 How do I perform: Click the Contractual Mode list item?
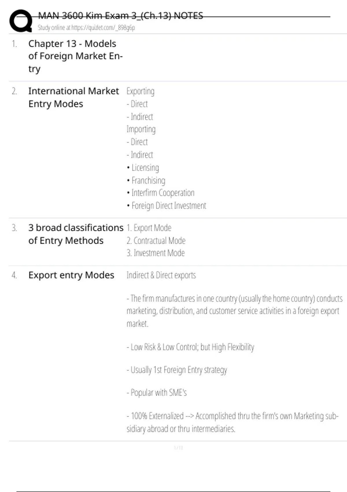coord(156,241)
